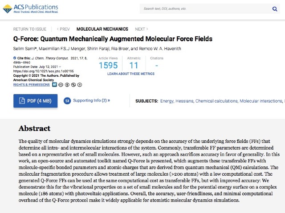Open the Rights & Permissions link
The image size is (285, 213).
[x=32, y=84]
